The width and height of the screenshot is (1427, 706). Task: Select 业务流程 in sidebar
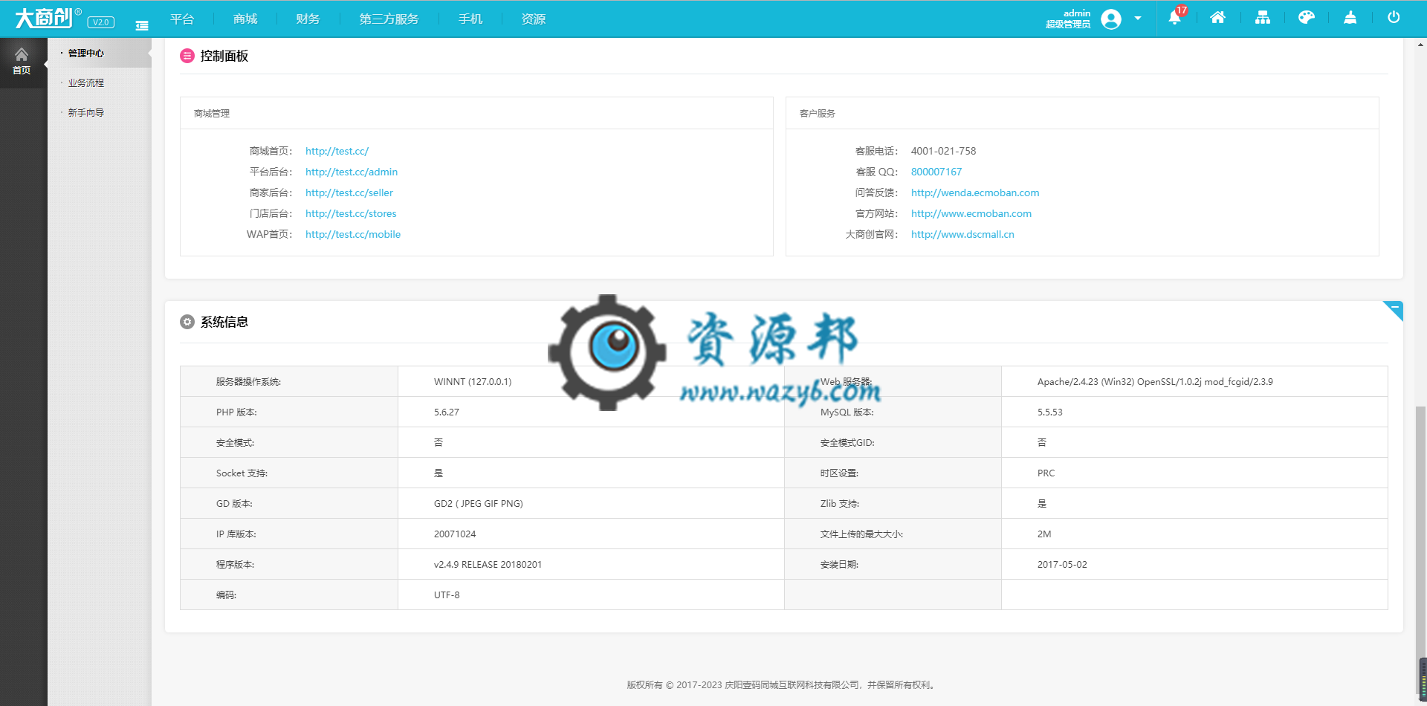click(x=86, y=83)
